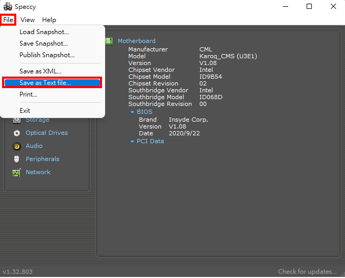Click the Optical Drives disc icon
Image resolution: width=345 pixels, height=278 pixels.
17,133
